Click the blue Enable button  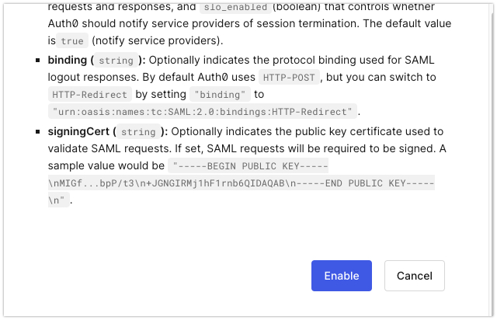point(342,276)
